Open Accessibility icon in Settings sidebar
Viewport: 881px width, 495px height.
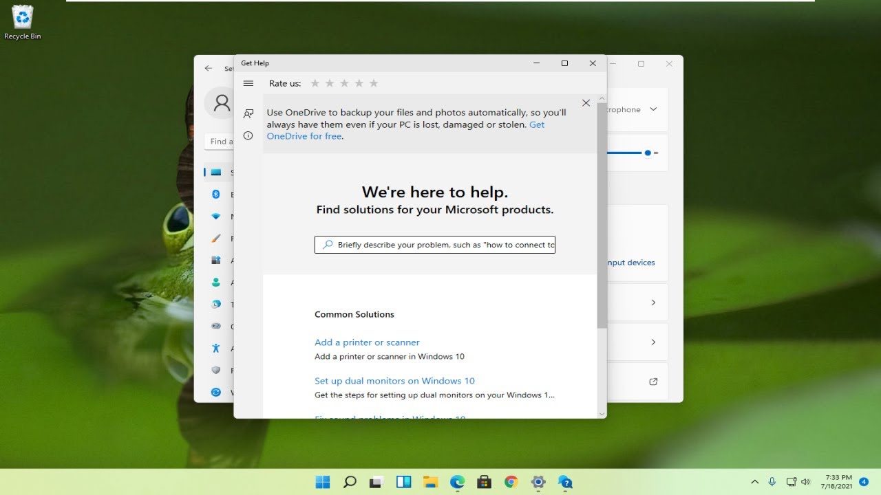pyautogui.click(x=216, y=348)
